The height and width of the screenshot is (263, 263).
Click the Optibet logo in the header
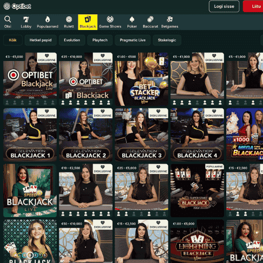tap(17, 6)
